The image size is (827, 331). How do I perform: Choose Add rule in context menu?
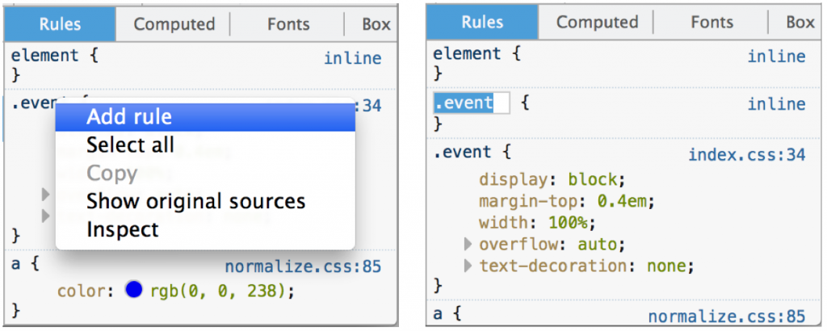[205, 116]
